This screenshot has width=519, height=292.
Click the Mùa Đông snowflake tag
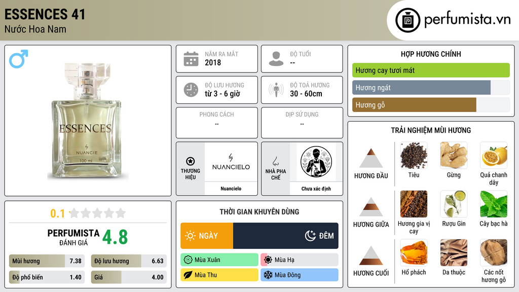pos(299,275)
